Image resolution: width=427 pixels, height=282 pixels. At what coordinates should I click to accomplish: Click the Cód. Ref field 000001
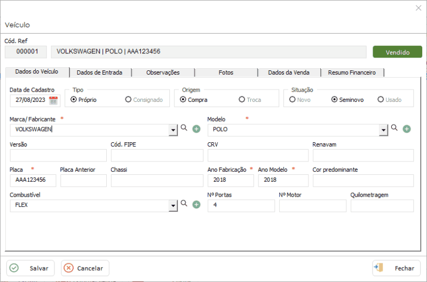[x=26, y=52]
